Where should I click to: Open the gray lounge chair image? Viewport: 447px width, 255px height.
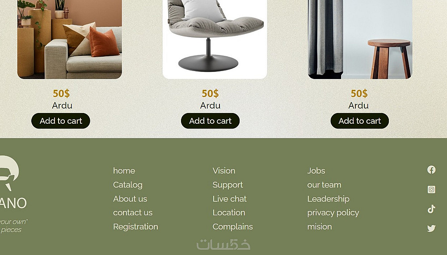coord(215,39)
